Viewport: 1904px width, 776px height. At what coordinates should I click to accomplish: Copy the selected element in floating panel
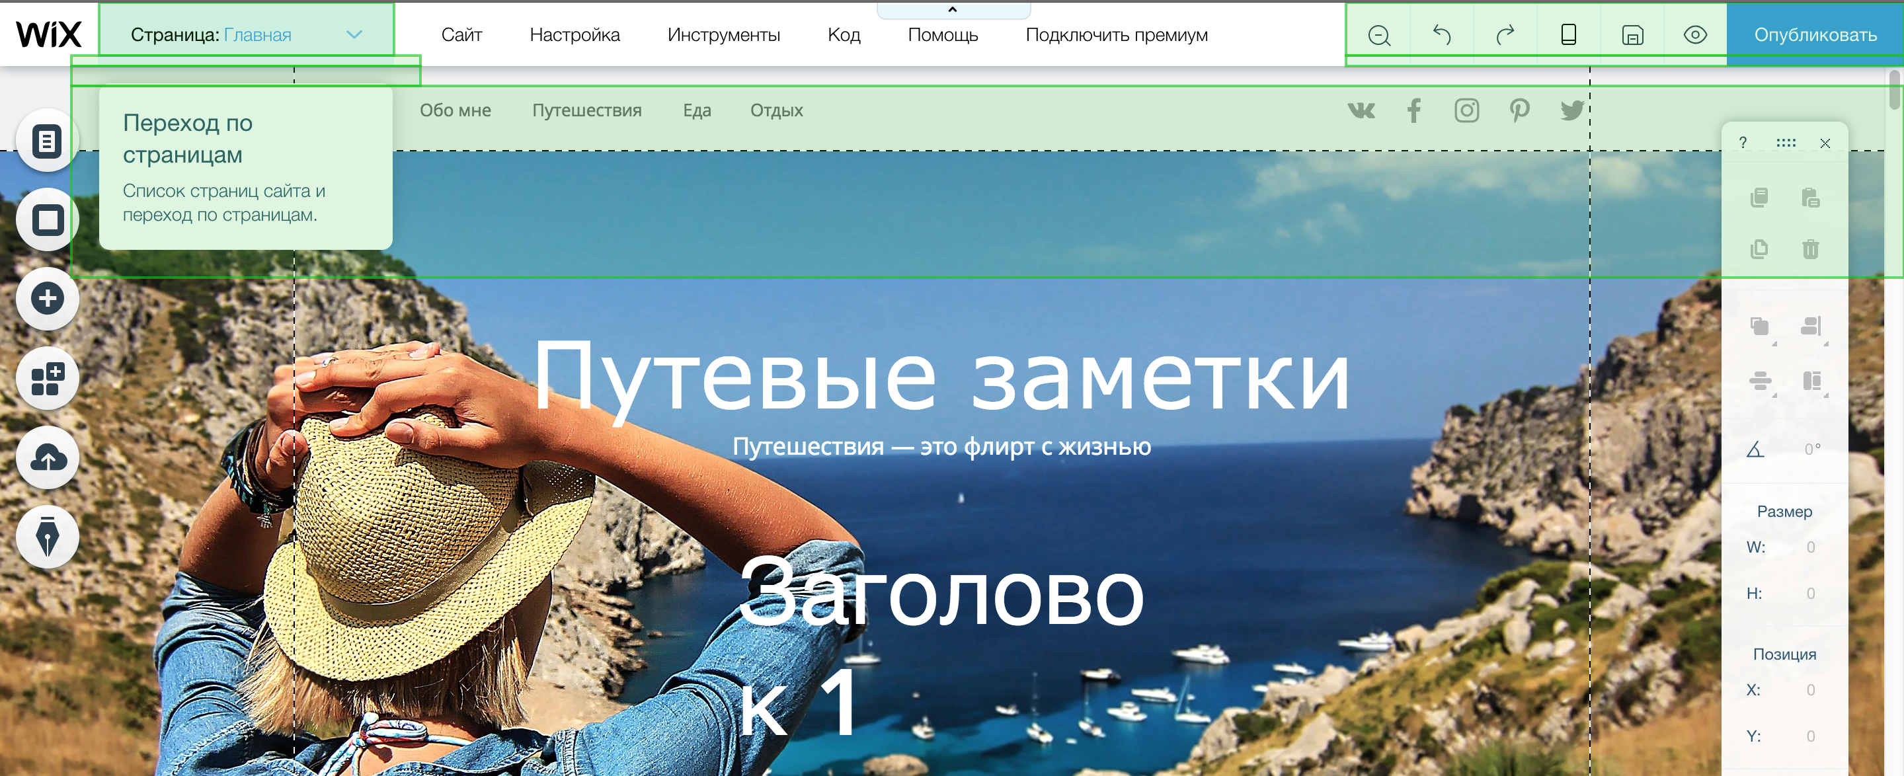point(1760,198)
